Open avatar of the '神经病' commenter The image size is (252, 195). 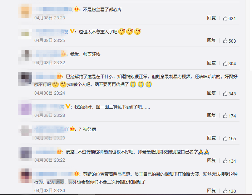[x=25, y=131]
